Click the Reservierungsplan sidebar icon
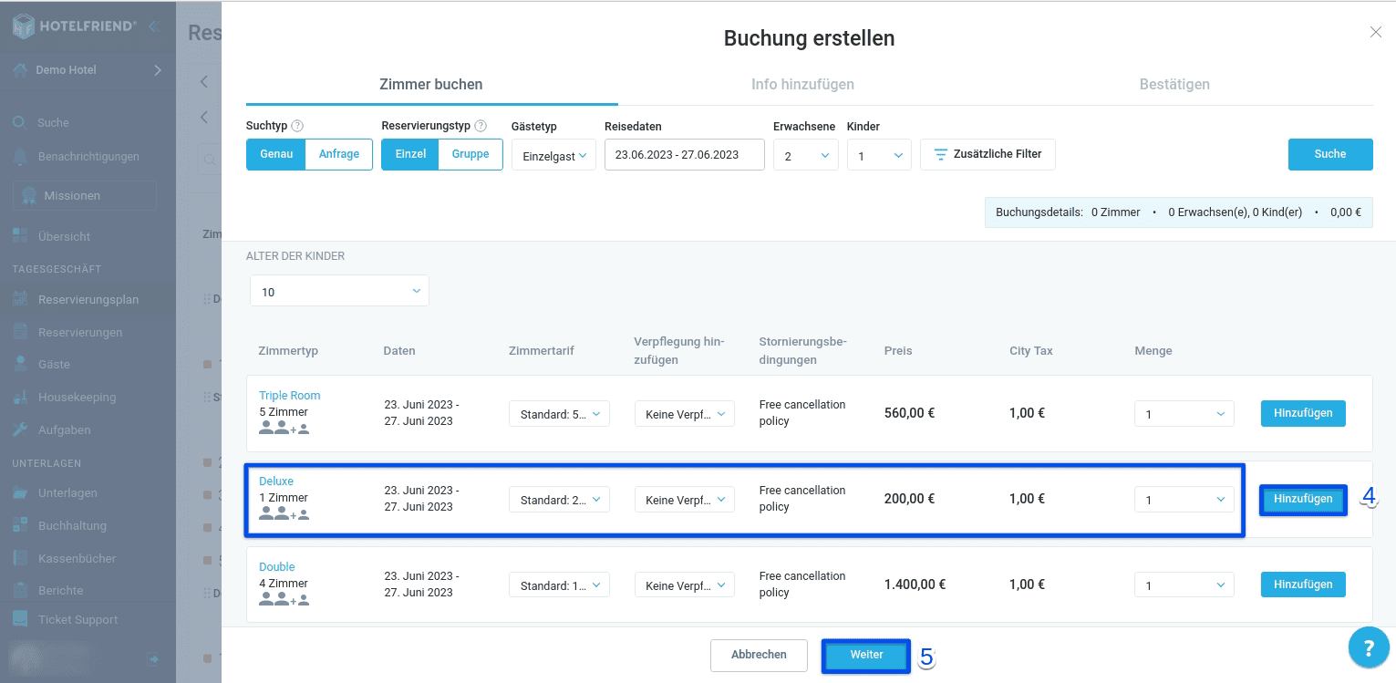Image resolution: width=1396 pixels, height=683 pixels. click(20, 299)
